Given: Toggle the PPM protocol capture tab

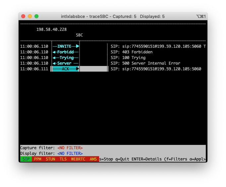Looking at the screenshot, I should point(38,159).
